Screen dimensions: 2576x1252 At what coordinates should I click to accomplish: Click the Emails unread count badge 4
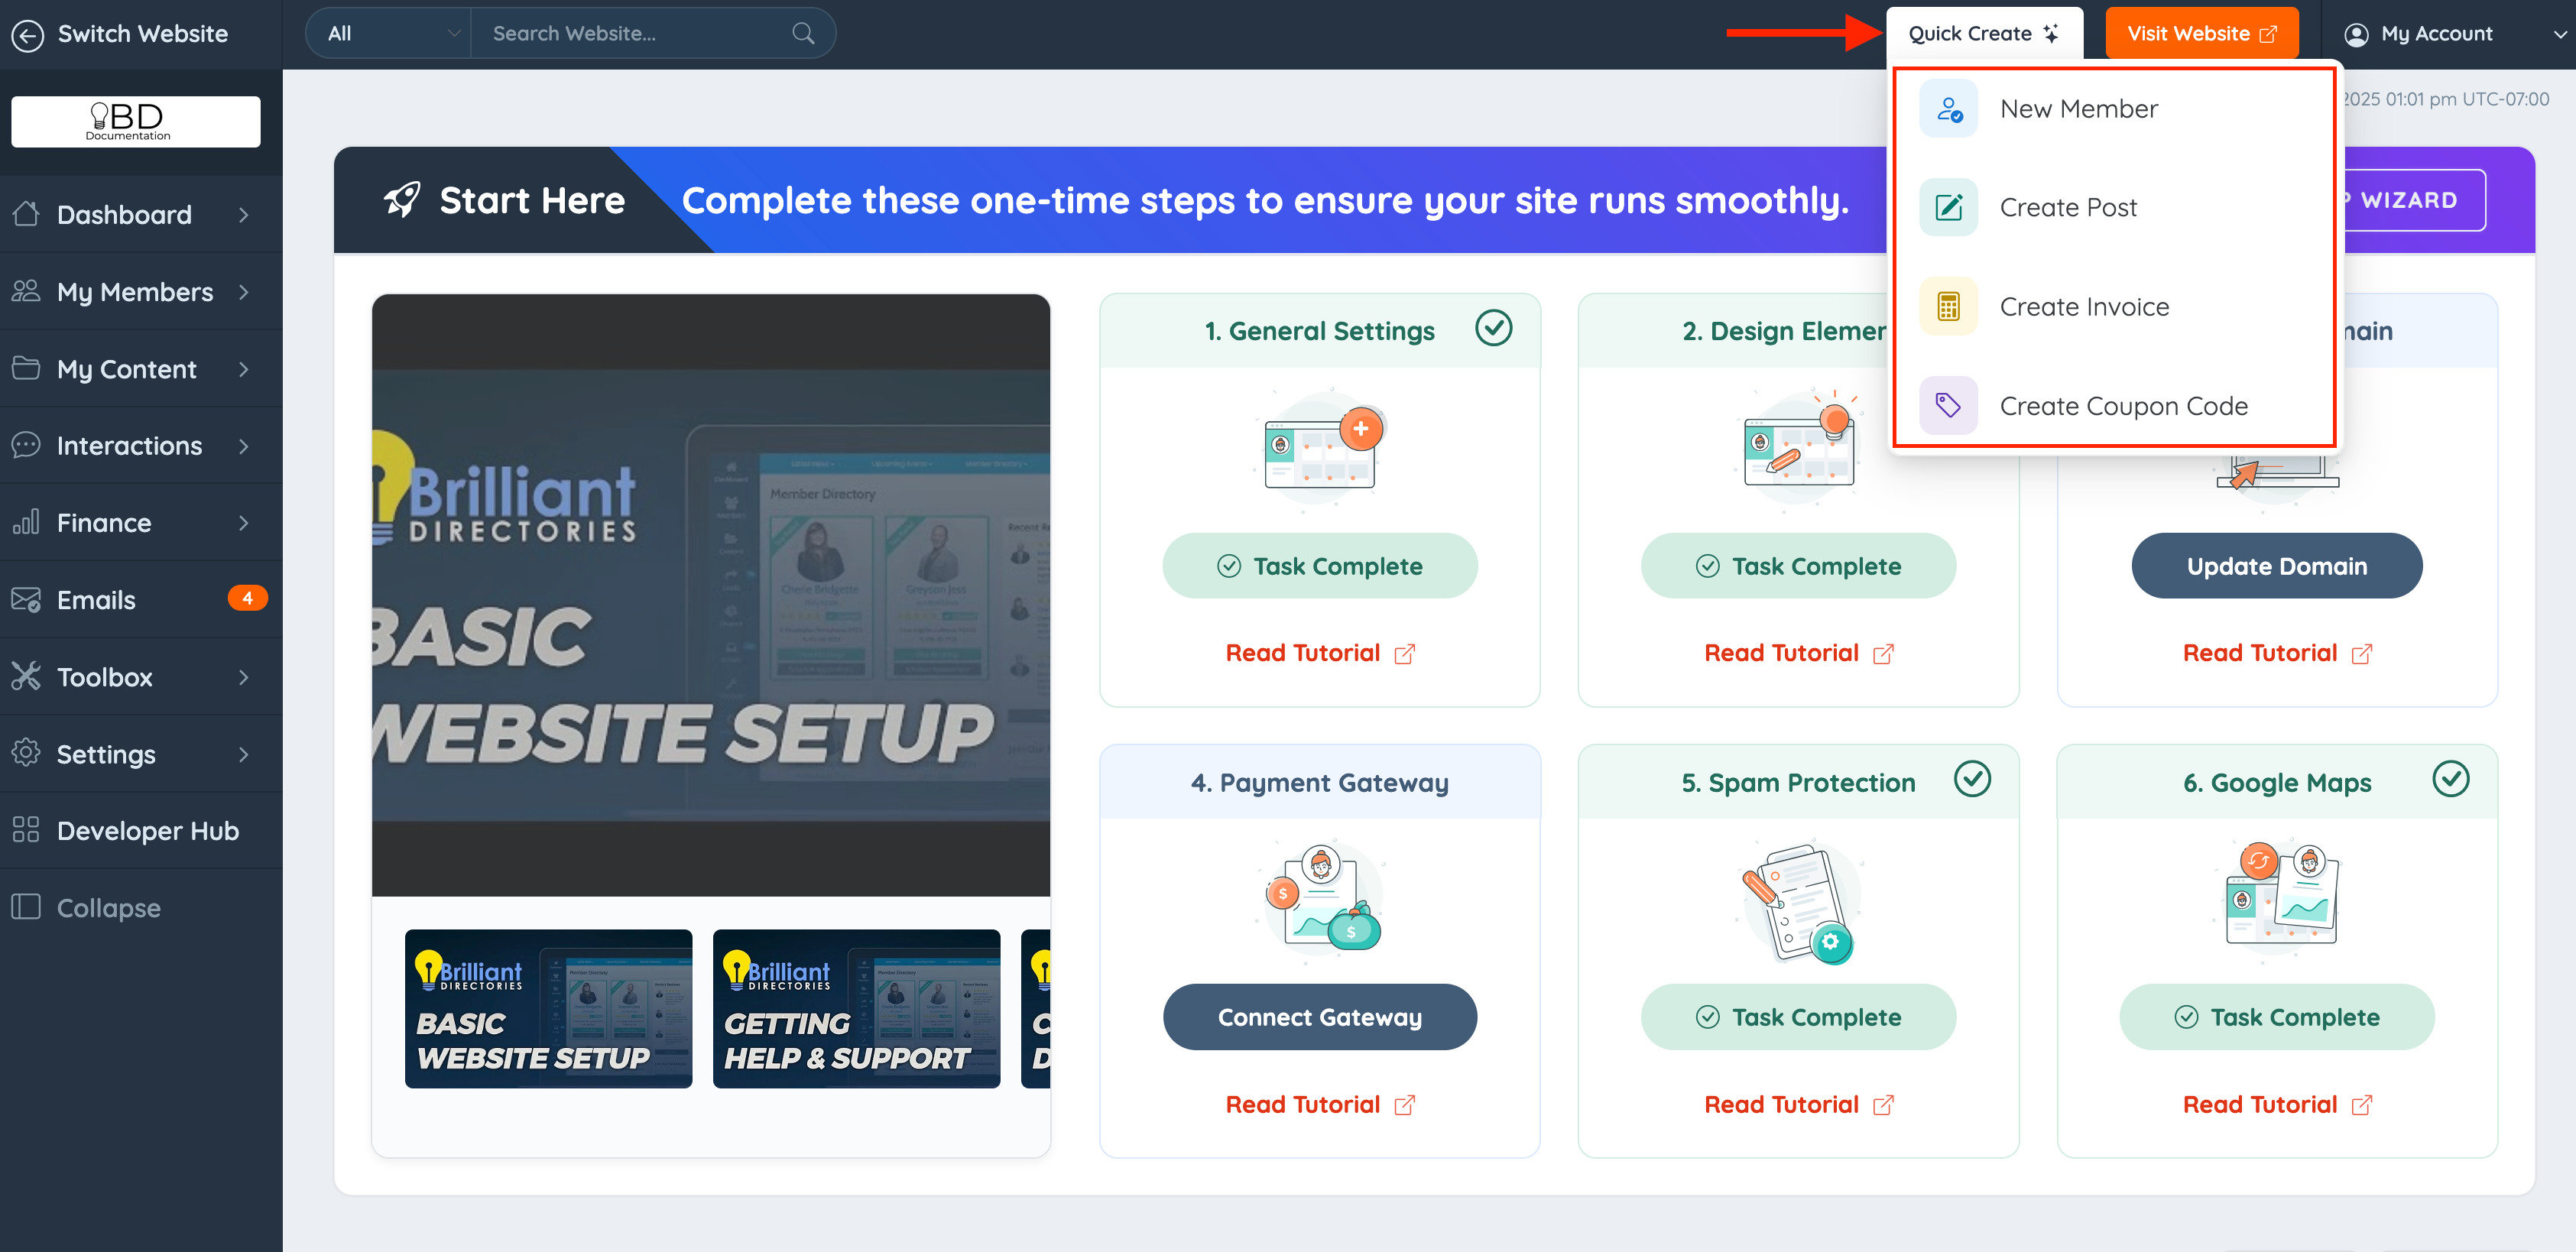(x=247, y=598)
